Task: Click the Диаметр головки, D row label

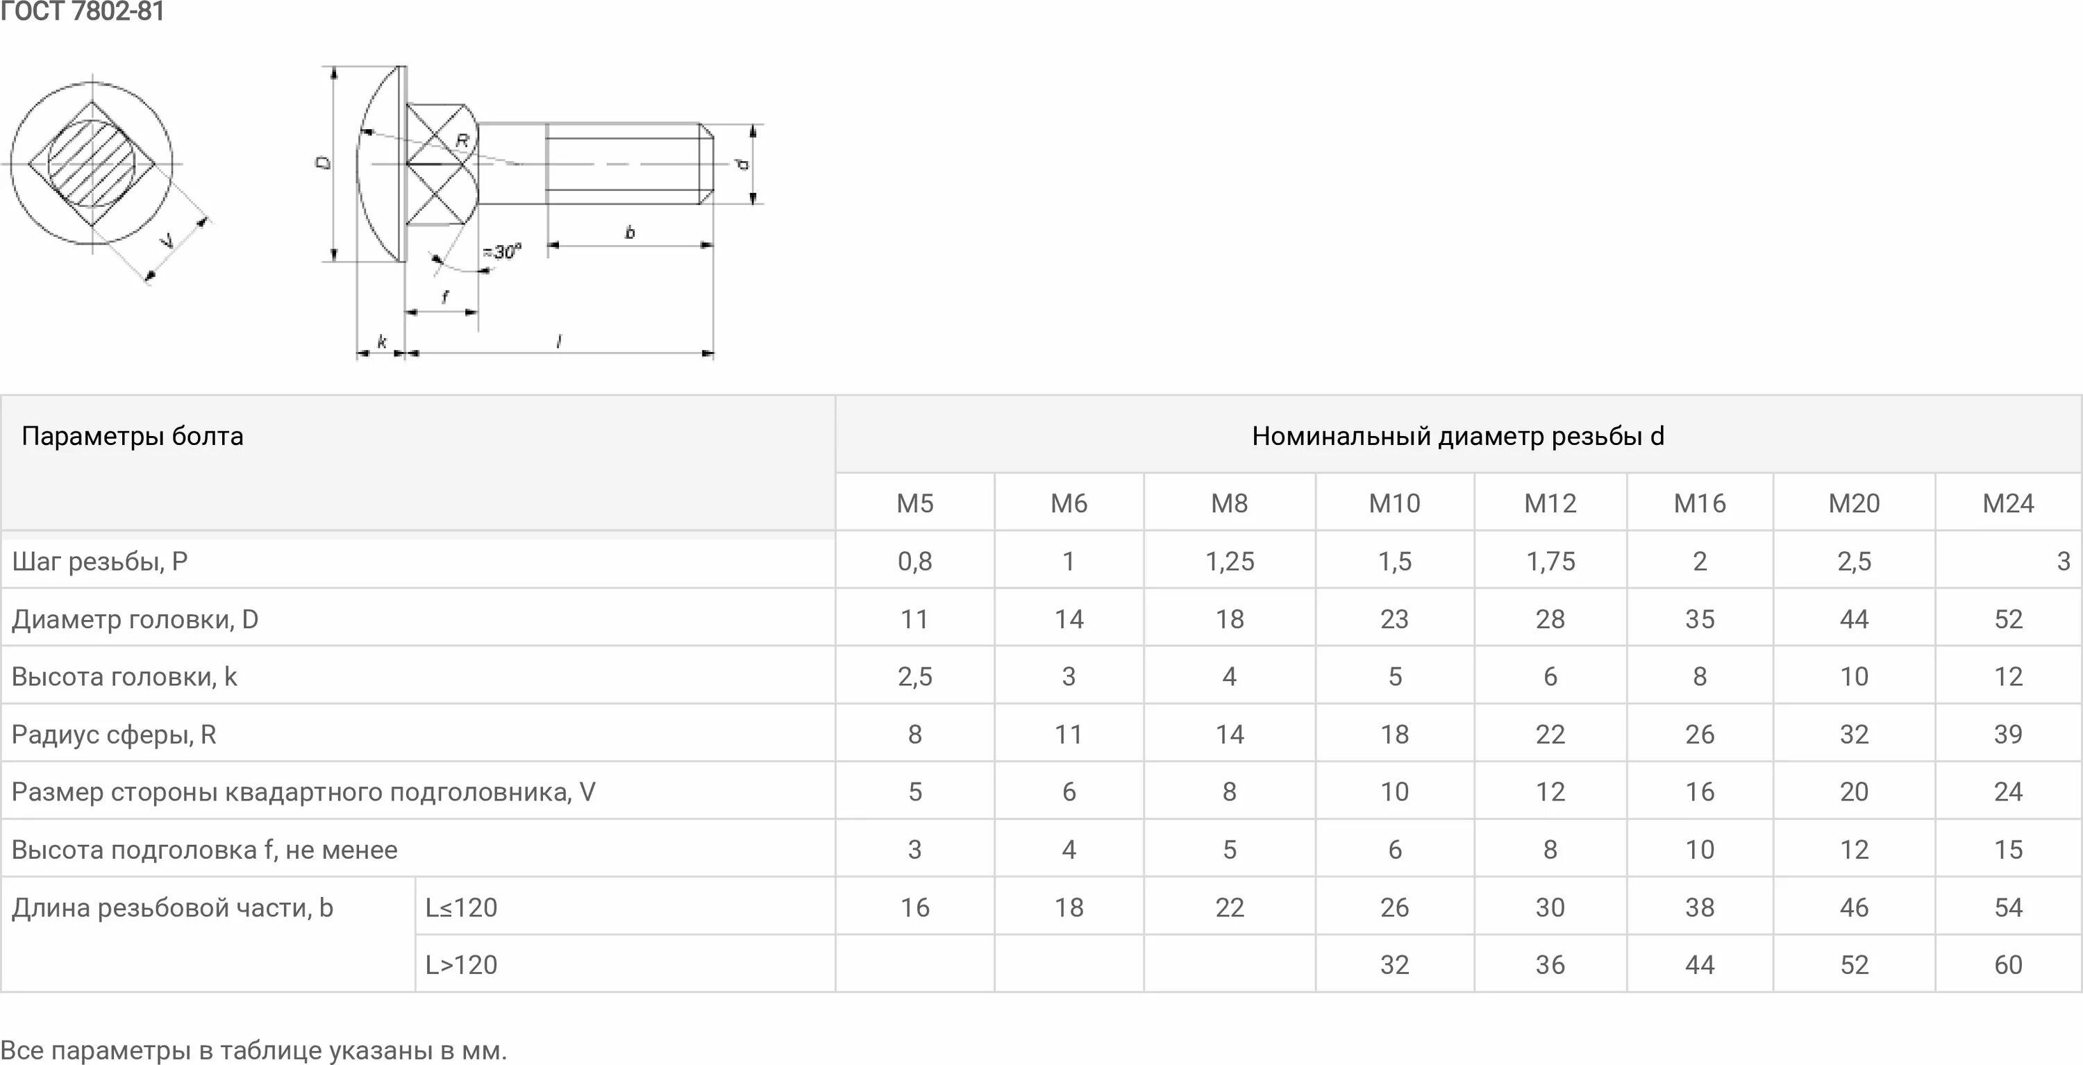Action: 135,619
